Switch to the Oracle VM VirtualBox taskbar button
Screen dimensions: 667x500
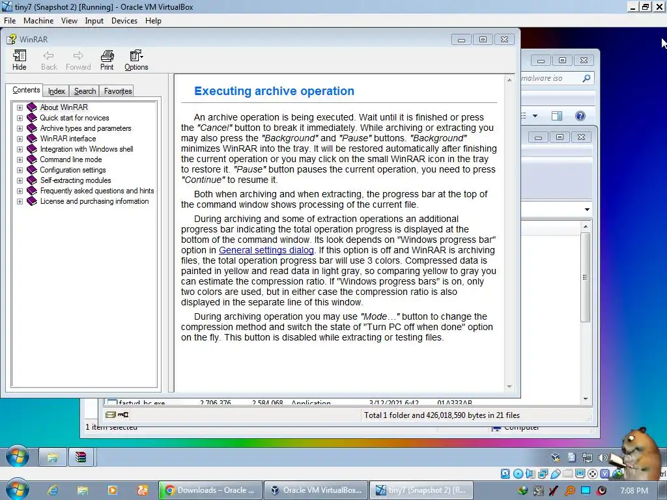pos(315,490)
